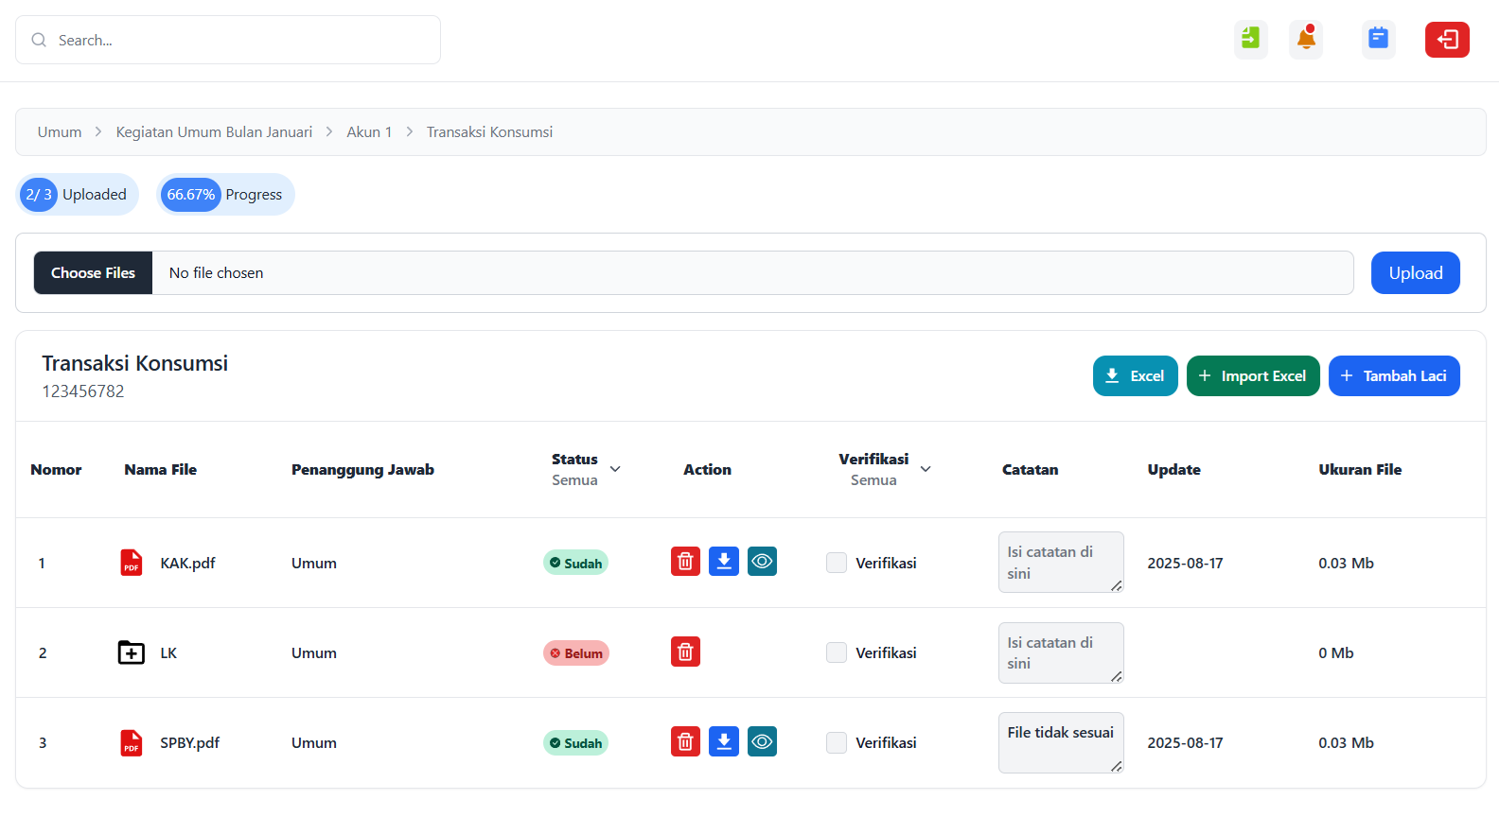
Task: Open the blue calendar notes icon
Action: click(1379, 40)
